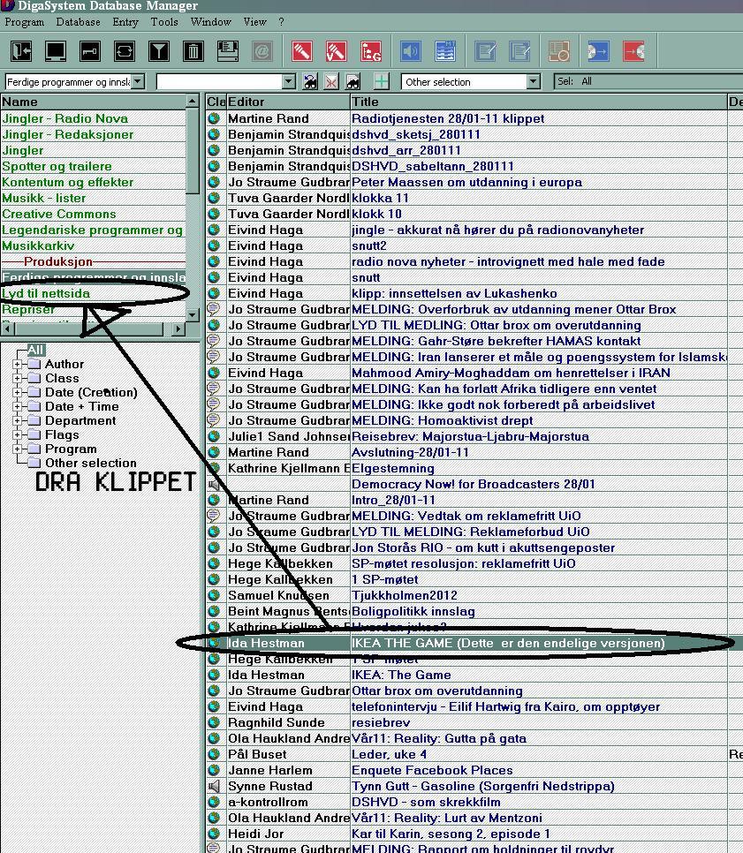Click the red microphone record icon

click(301, 51)
